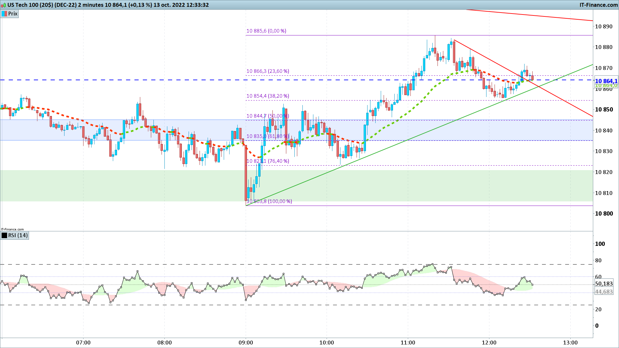Select the 10 854,4 (38,20 %) Fibonacci label
619x348 pixels.
(x=268, y=96)
